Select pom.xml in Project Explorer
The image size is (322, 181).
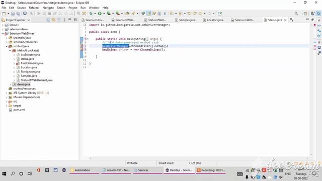tap(19, 110)
